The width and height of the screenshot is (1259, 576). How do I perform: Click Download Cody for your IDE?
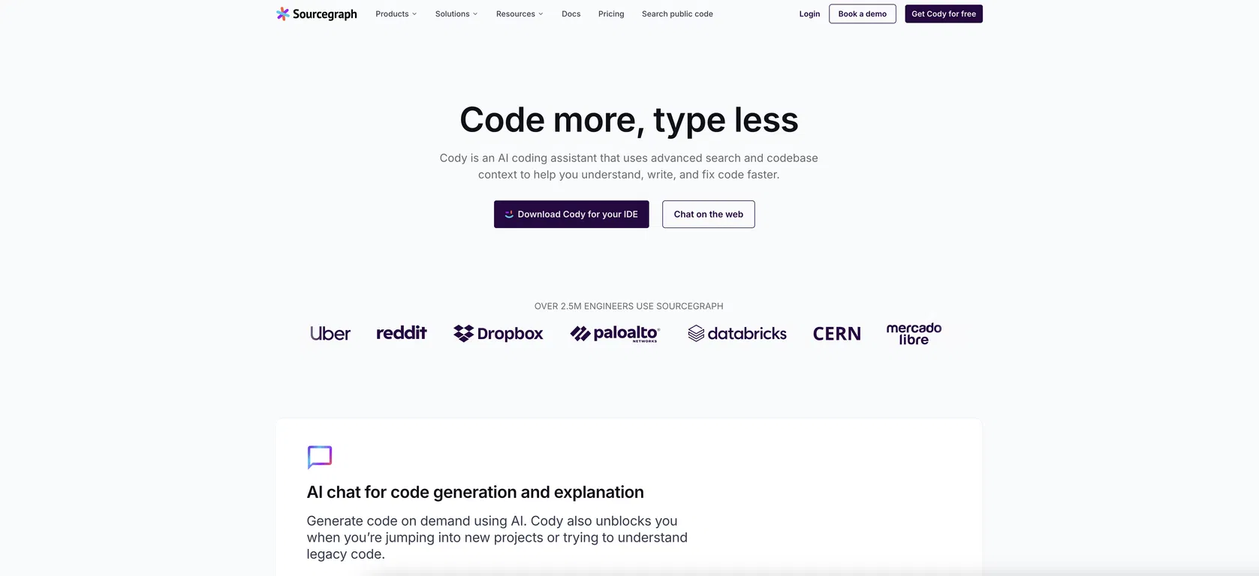[571, 214]
